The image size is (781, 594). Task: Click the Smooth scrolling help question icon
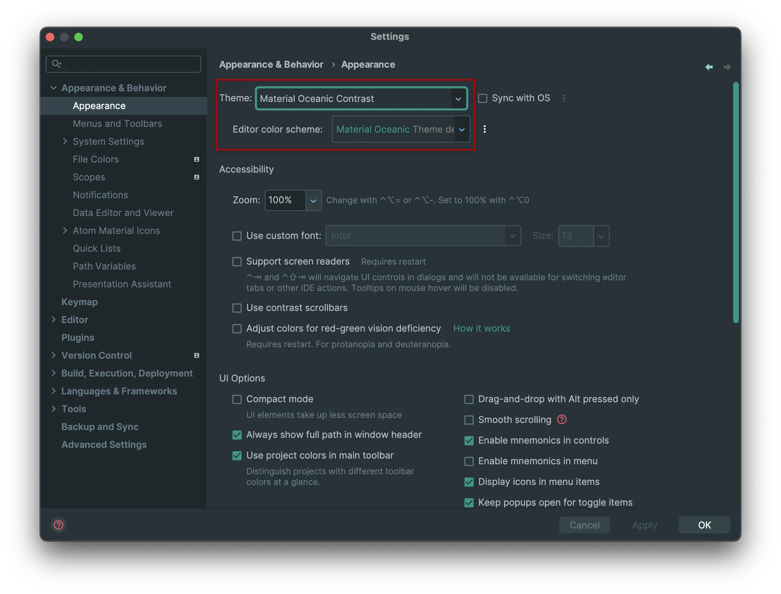[561, 419]
